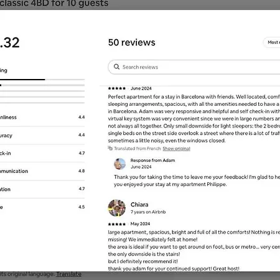Select the Value 4.5 rating row
Screen dimensions: 280x280
[x=42, y=207]
